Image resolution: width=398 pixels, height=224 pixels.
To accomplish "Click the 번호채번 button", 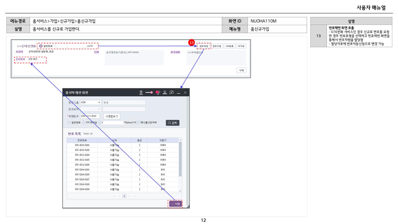I will pyautogui.click(x=204, y=46).
